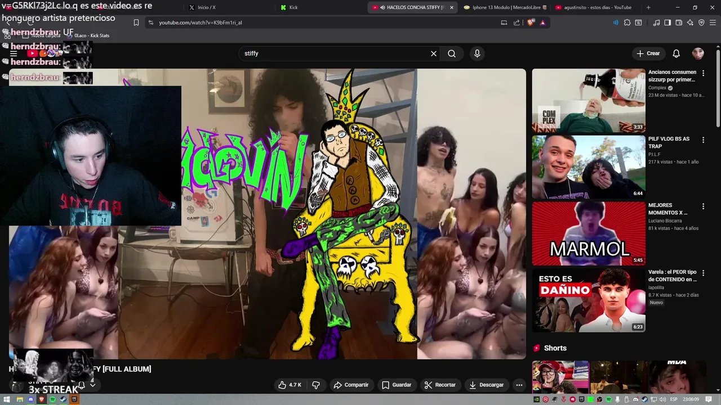Open Epic Games launcher in taskbar
The height and width of the screenshot is (405, 721).
[x=74, y=399]
